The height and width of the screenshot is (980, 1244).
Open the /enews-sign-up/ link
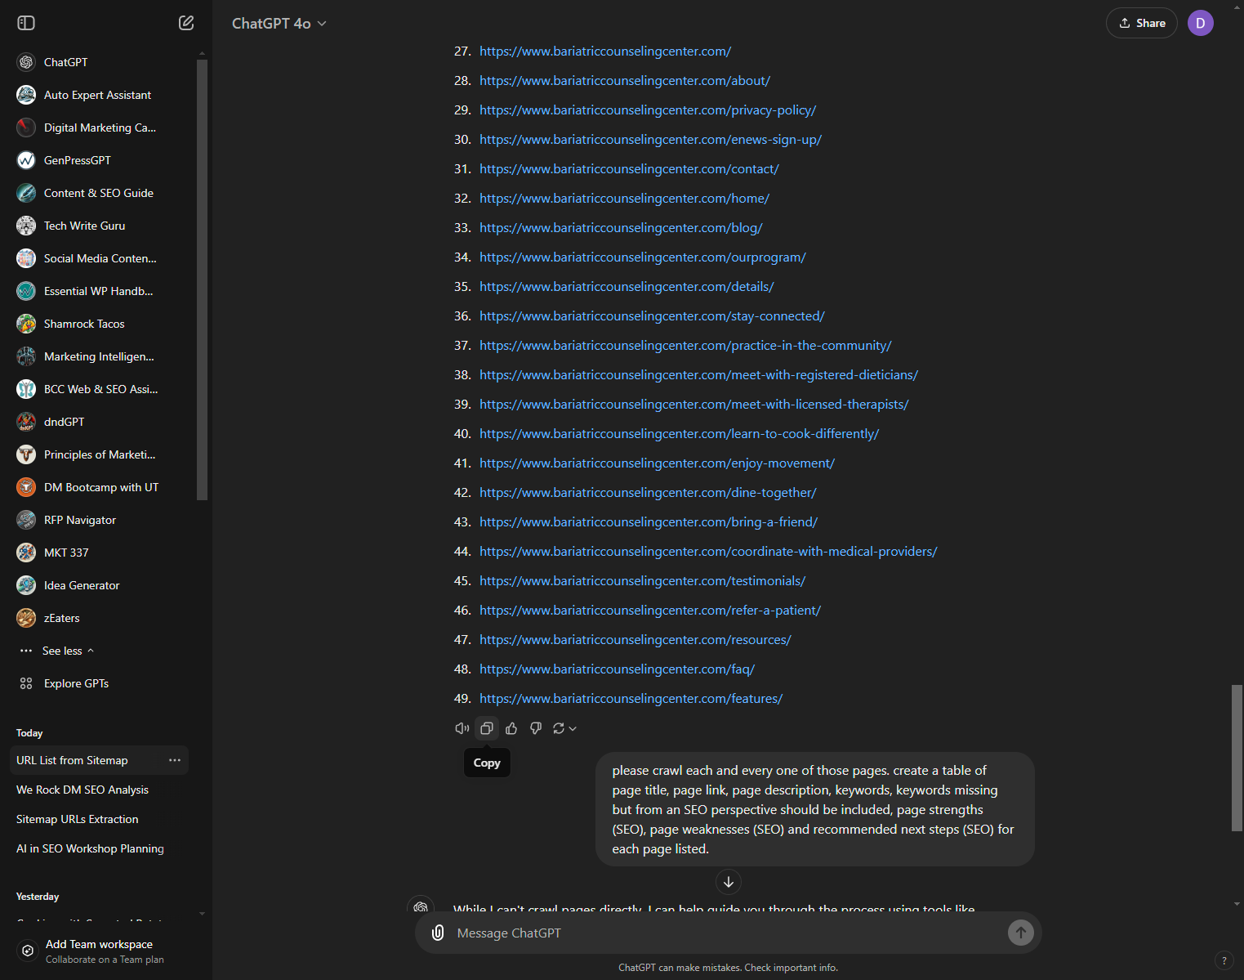click(650, 140)
